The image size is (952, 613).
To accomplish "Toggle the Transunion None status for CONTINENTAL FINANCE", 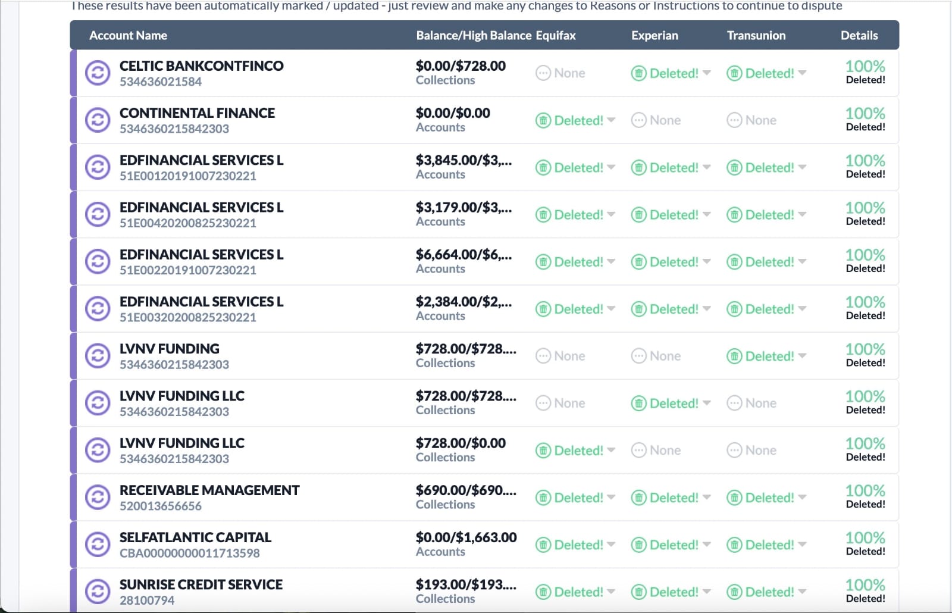I will coord(751,120).
